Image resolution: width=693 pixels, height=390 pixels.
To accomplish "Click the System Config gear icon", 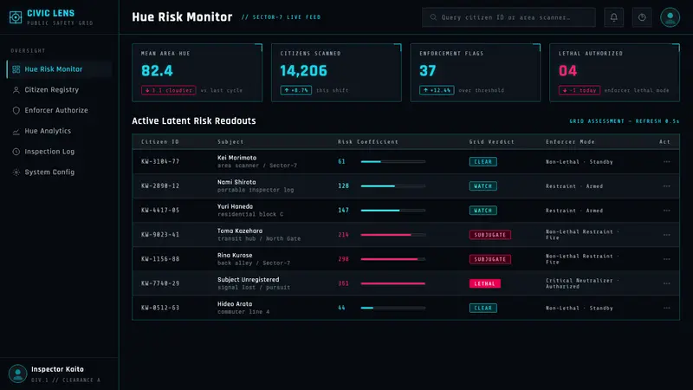I will pyautogui.click(x=16, y=172).
